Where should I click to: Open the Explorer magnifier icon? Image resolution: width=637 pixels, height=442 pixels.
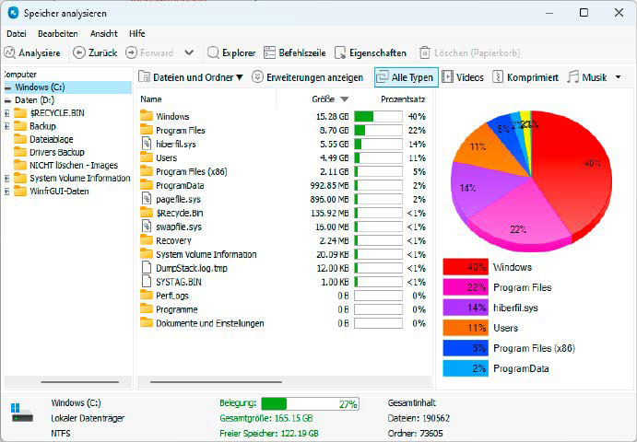tap(213, 52)
